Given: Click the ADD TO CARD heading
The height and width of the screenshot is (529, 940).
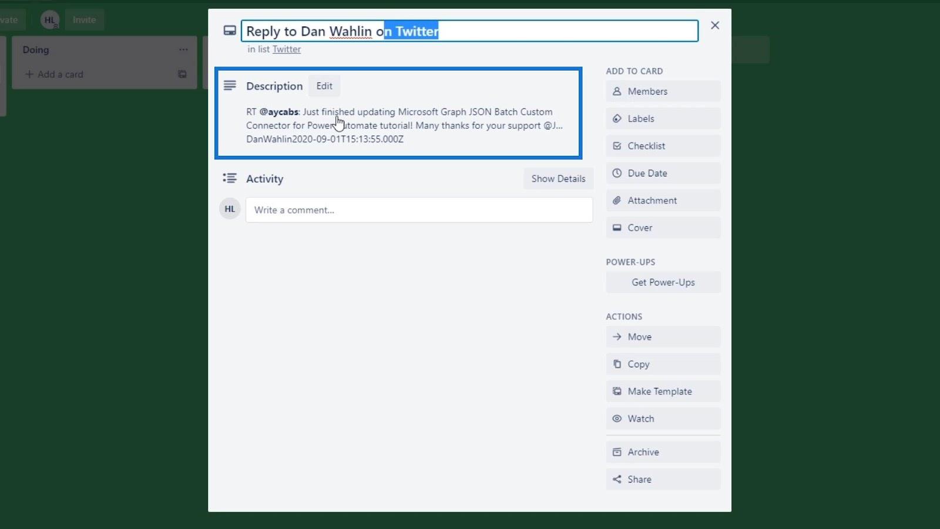Looking at the screenshot, I should click(634, 71).
